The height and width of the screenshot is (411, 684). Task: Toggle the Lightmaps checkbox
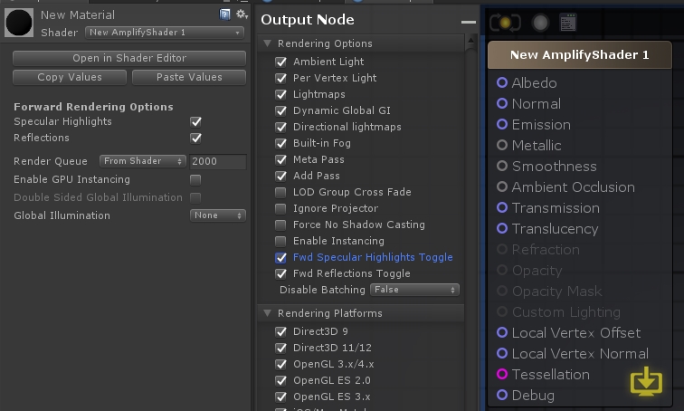tap(280, 95)
